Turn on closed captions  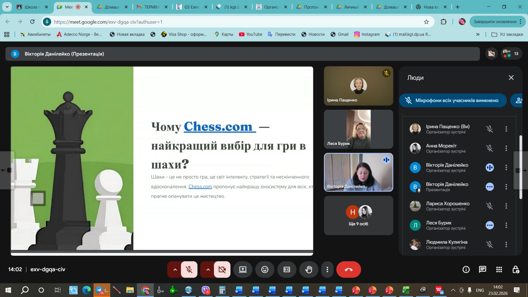point(287,270)
